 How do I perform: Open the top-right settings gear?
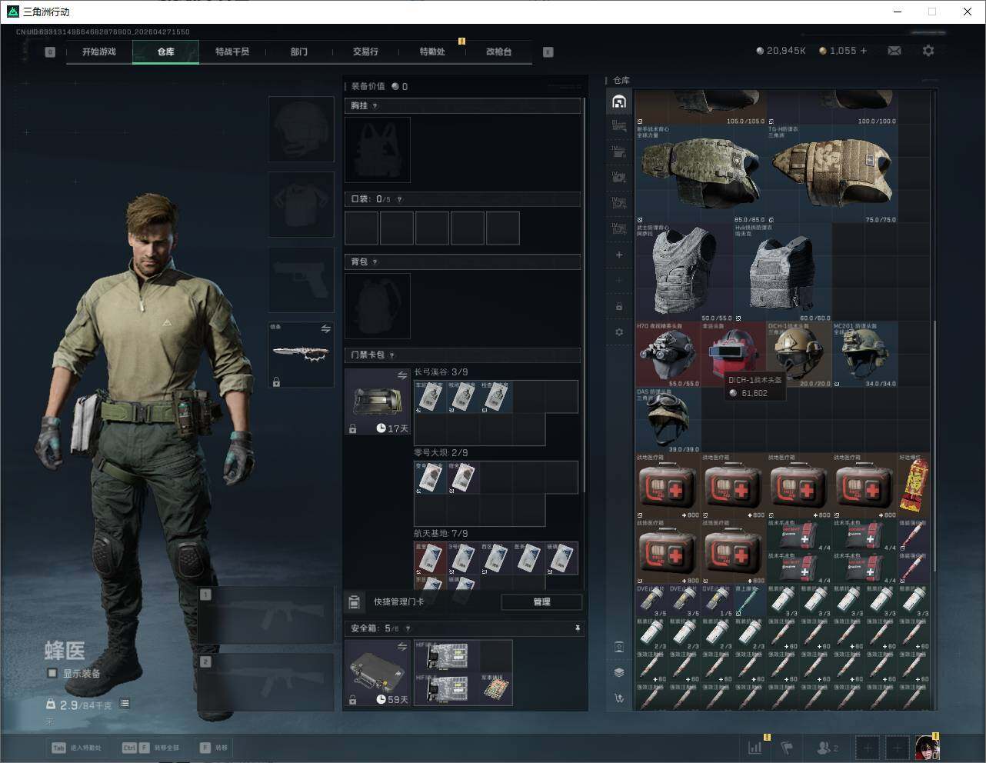coord(928,51)
